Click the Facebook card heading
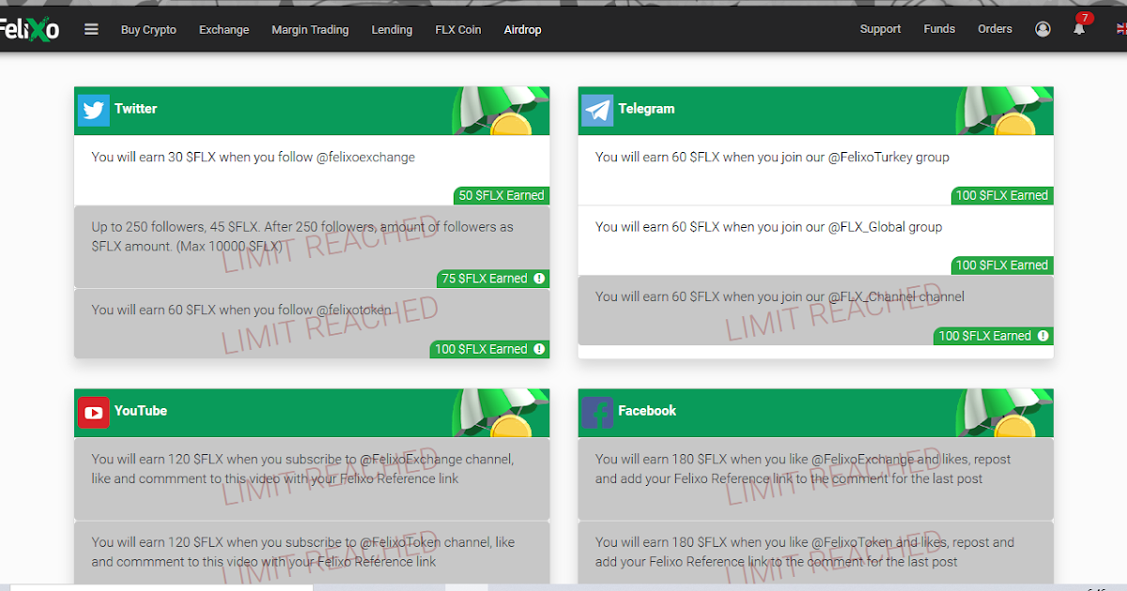 [647, 411]
